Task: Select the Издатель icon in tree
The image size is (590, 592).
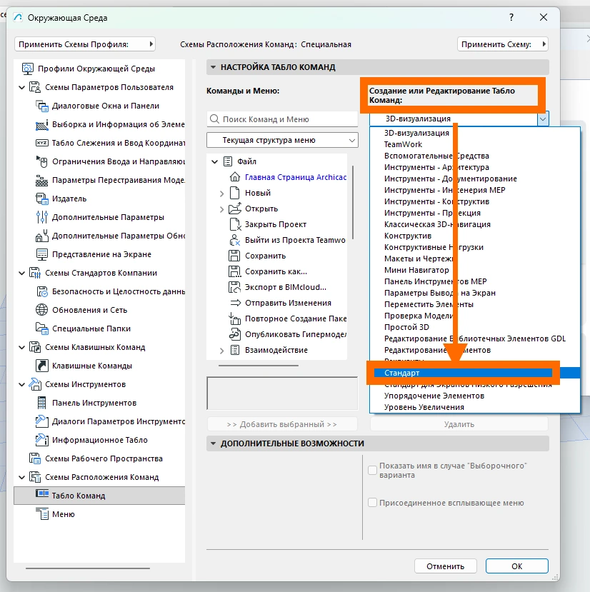Action: tap(41, 199)
